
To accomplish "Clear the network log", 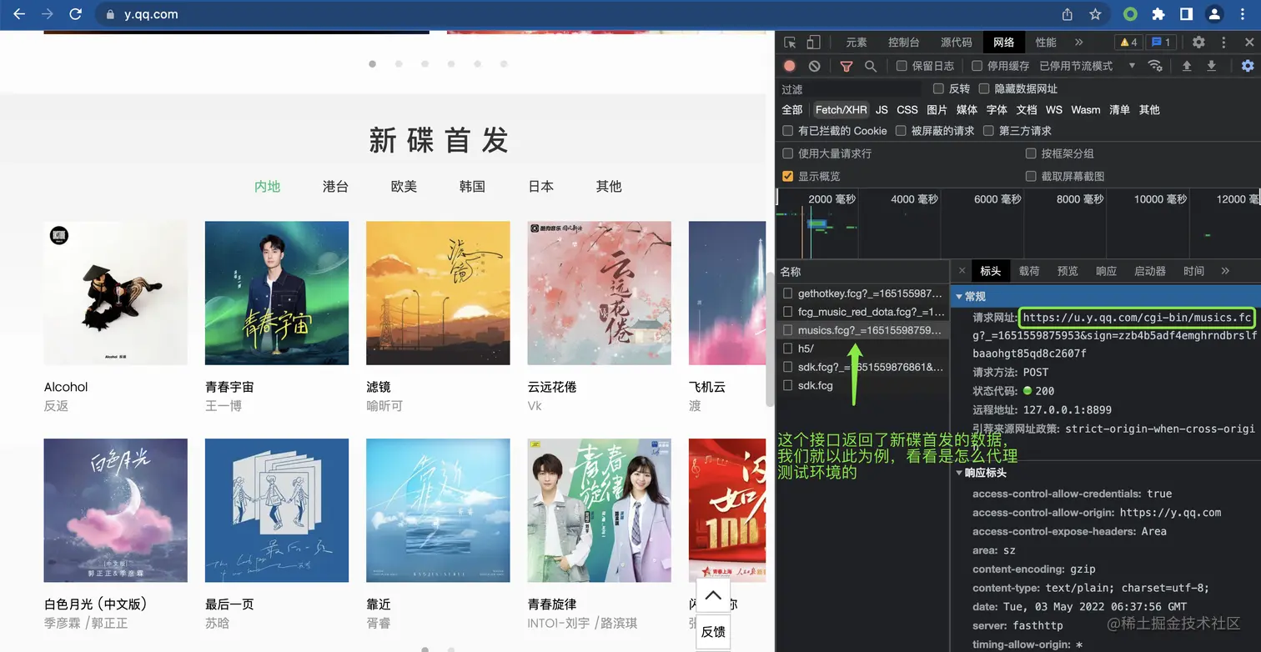I will click(814, 66).
